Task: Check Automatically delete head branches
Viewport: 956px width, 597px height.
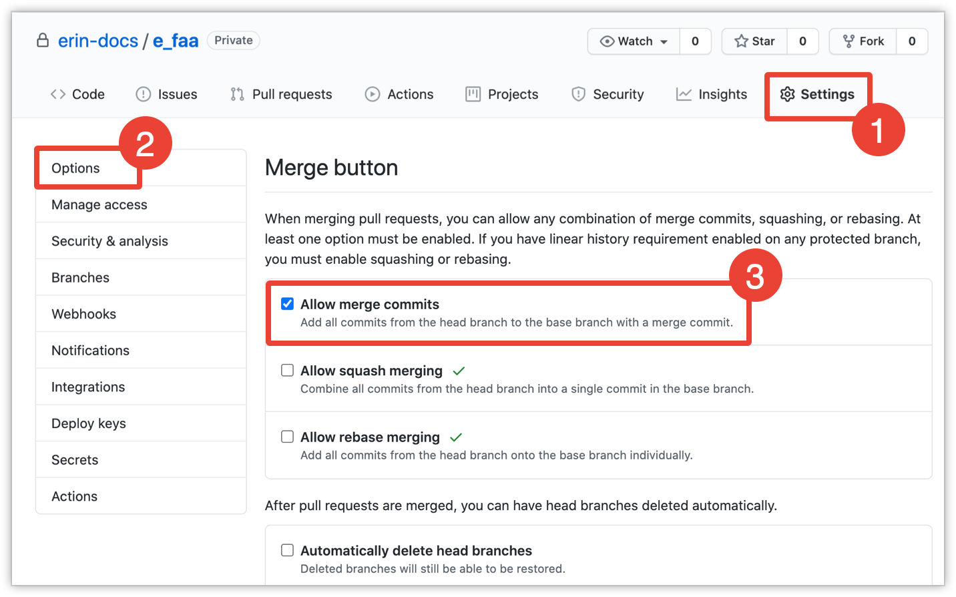Action: 288,550
